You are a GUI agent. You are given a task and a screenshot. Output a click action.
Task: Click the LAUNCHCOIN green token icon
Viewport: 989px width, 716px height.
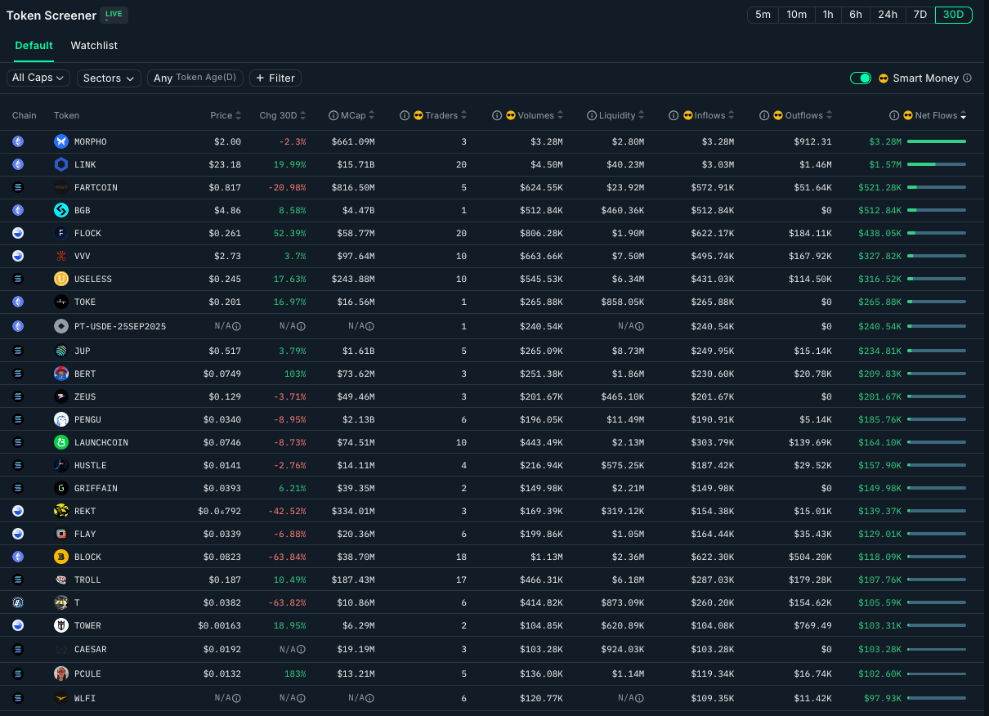(x=60, y=442)
